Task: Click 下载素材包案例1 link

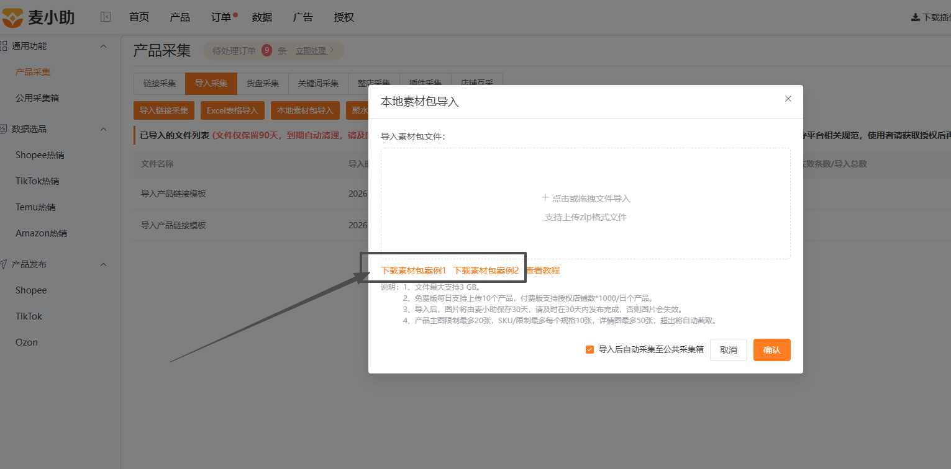Action: (x=414, y=270)
